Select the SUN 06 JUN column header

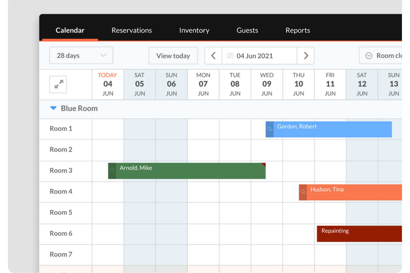click(x=171, y=84)
